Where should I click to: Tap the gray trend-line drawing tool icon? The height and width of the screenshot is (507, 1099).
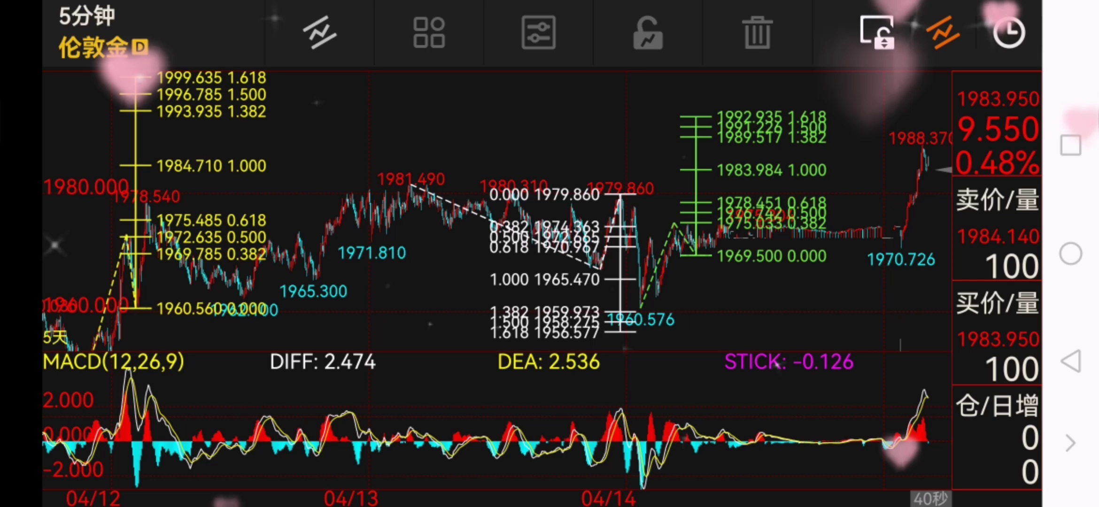(x=320, y=32)
